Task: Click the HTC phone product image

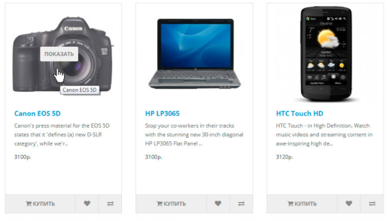Action: click(x=326, y=54)
